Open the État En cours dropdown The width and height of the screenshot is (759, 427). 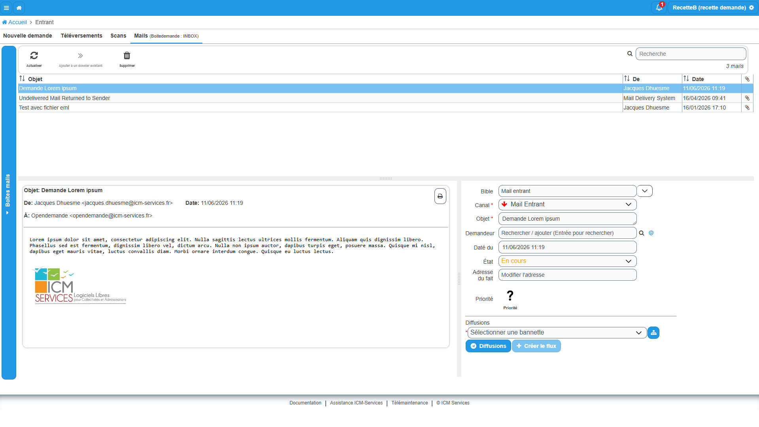pos(567,261)
